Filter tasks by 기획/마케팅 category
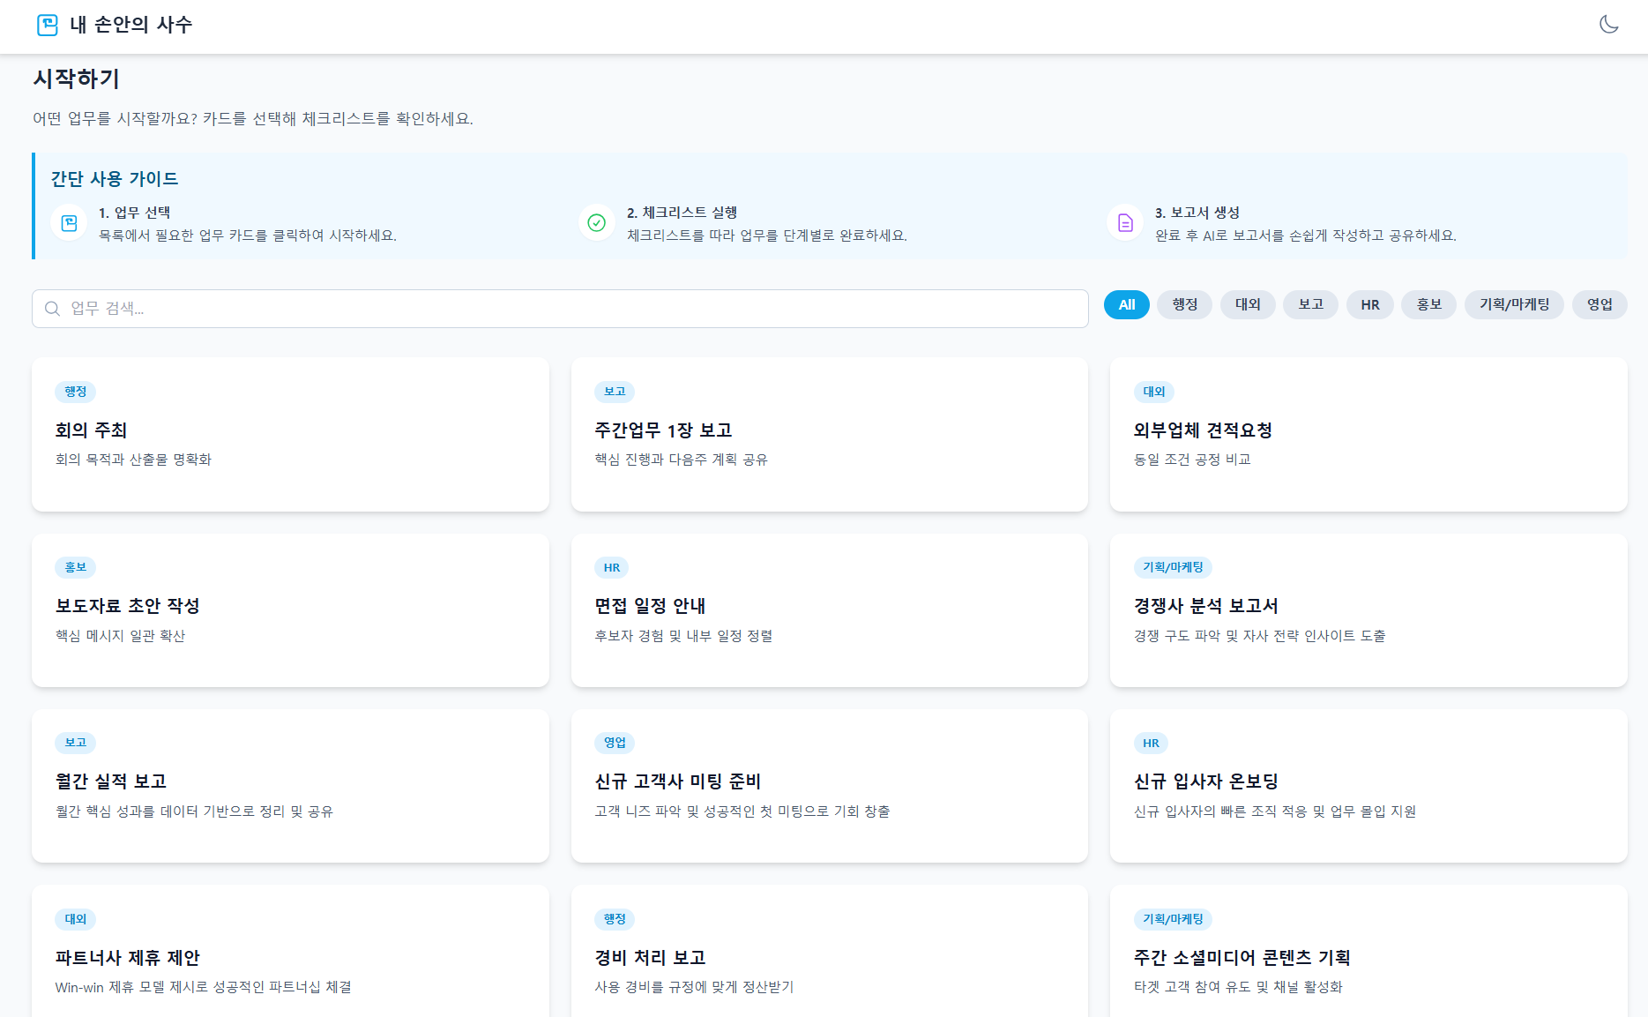The image size is (1648, 1017). click(1514, 305)
